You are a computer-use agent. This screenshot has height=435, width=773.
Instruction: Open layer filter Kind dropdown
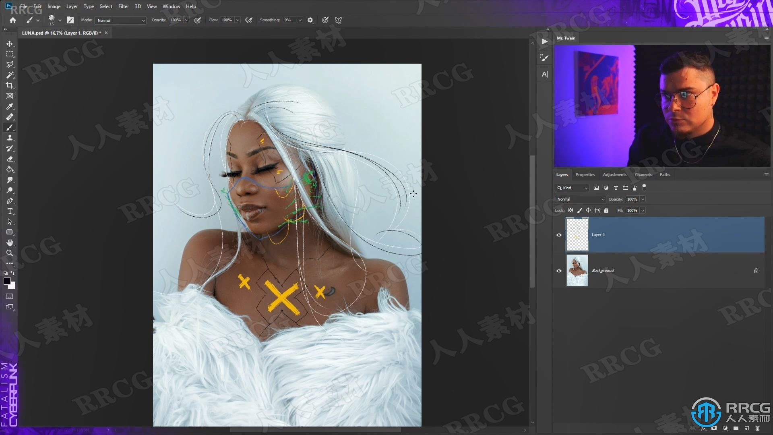point(572,188)
